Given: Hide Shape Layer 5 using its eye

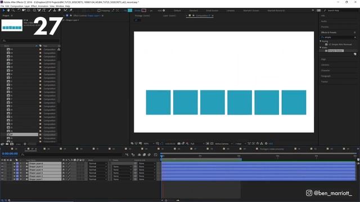Looking at the screenshot, I should pos(2,167).
